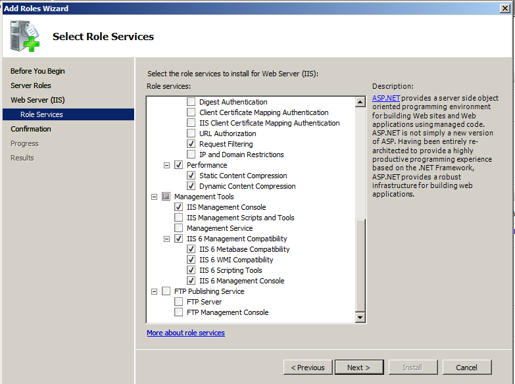Uncheck IIS Management Console checkbox
The width and height of the screenshot is (515, 384).
[178, 207]
